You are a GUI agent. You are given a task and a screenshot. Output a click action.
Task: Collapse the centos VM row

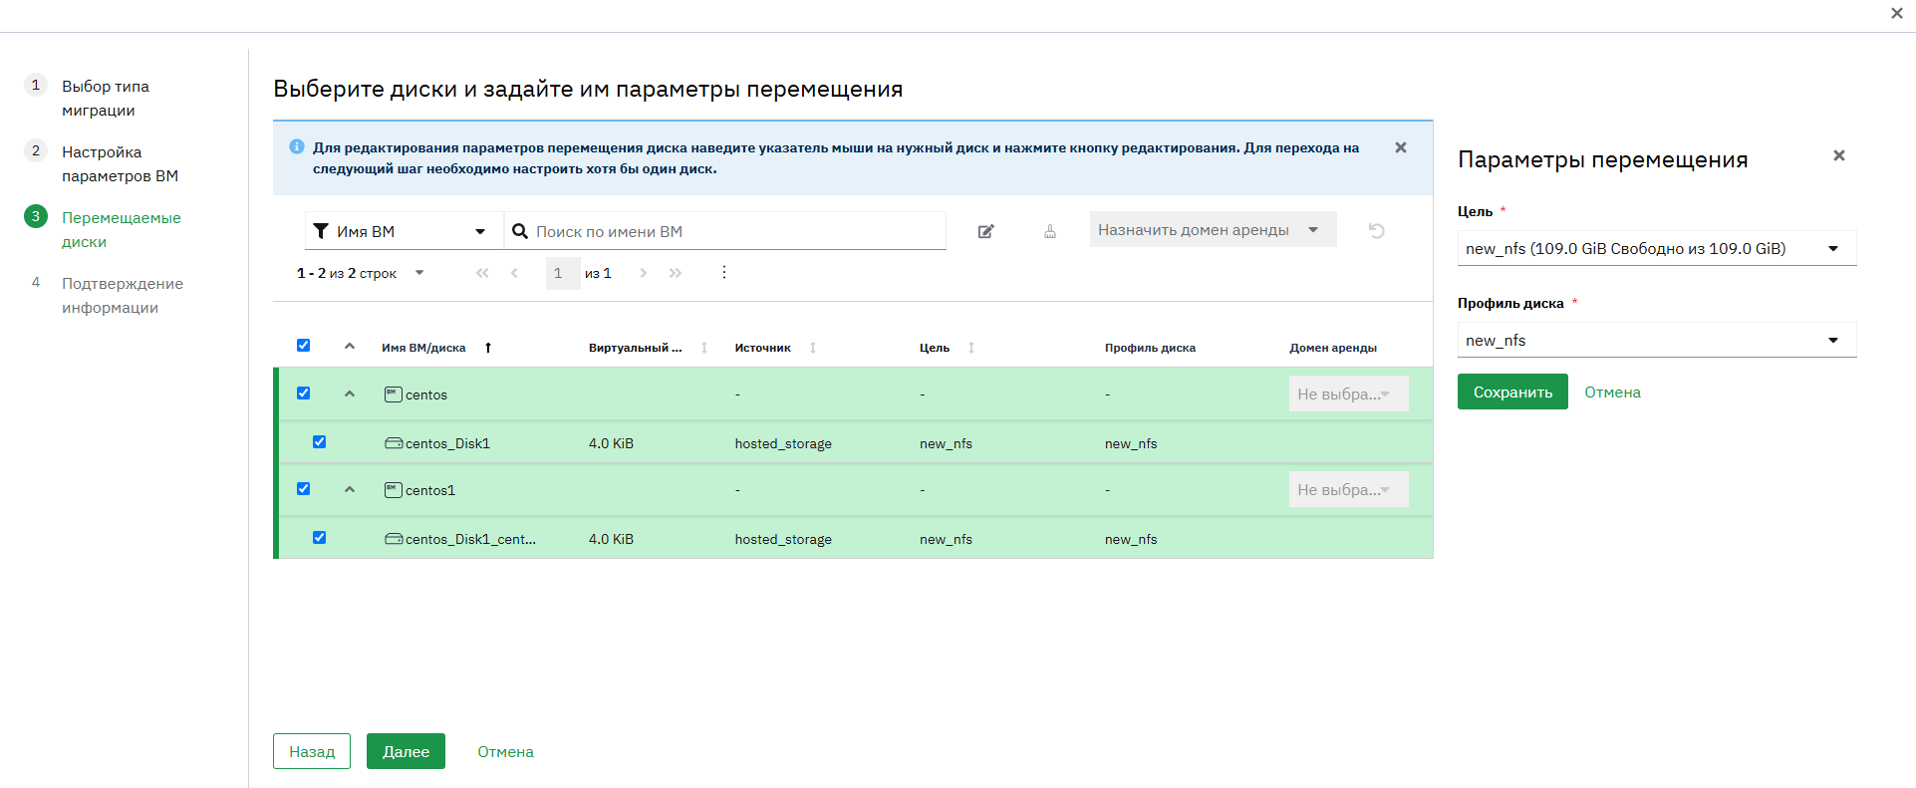click(x=350, y=394)
